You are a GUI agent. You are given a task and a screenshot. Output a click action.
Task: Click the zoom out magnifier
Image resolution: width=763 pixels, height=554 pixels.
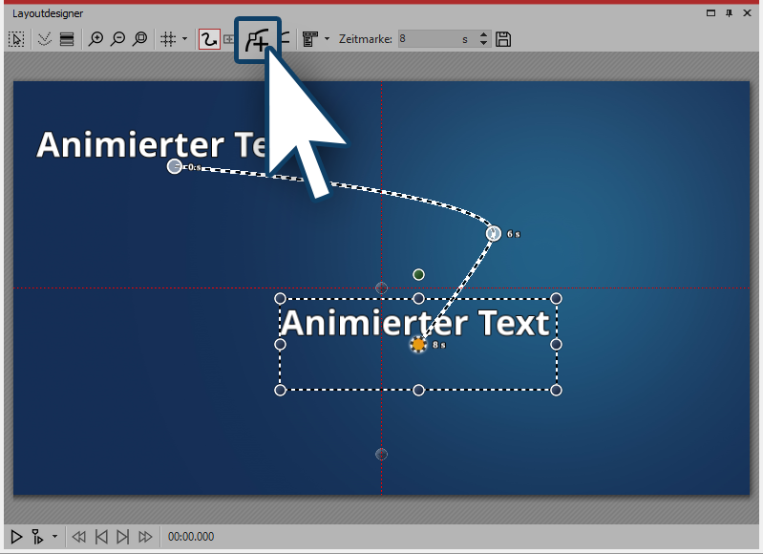coord(117,39)
